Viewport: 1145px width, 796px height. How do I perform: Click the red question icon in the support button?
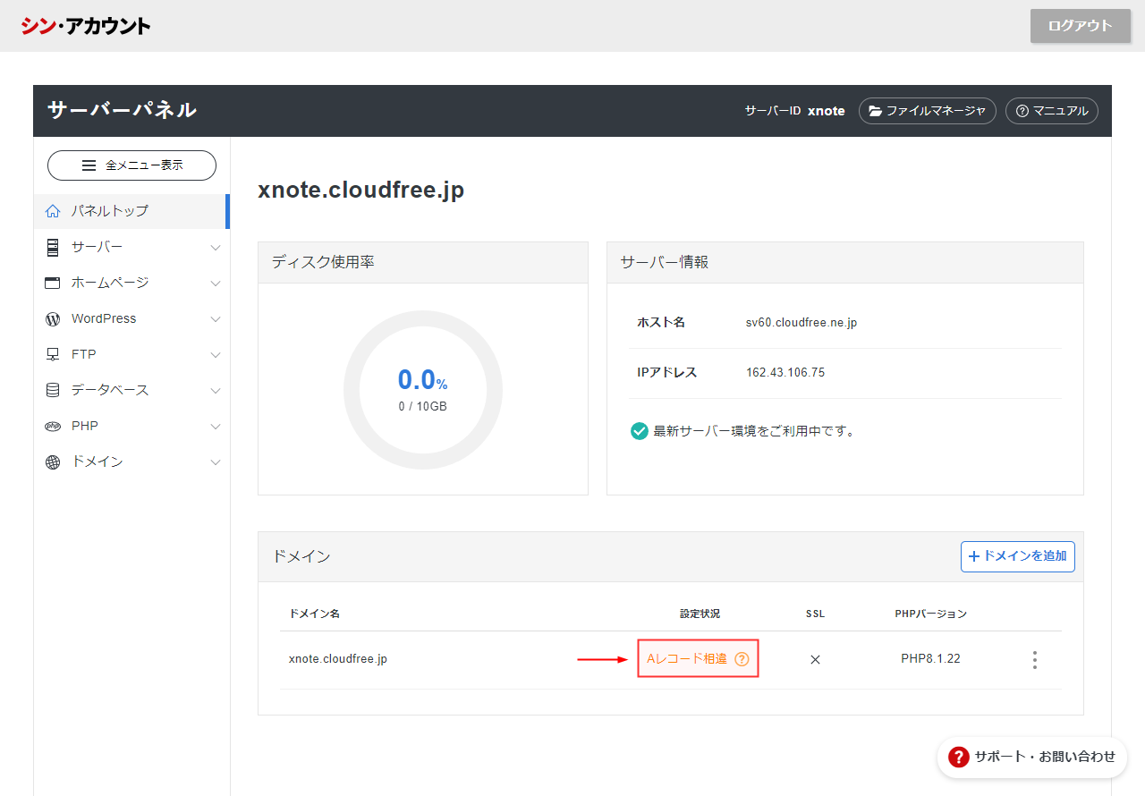pyautogui.click(x=959, y=757)
